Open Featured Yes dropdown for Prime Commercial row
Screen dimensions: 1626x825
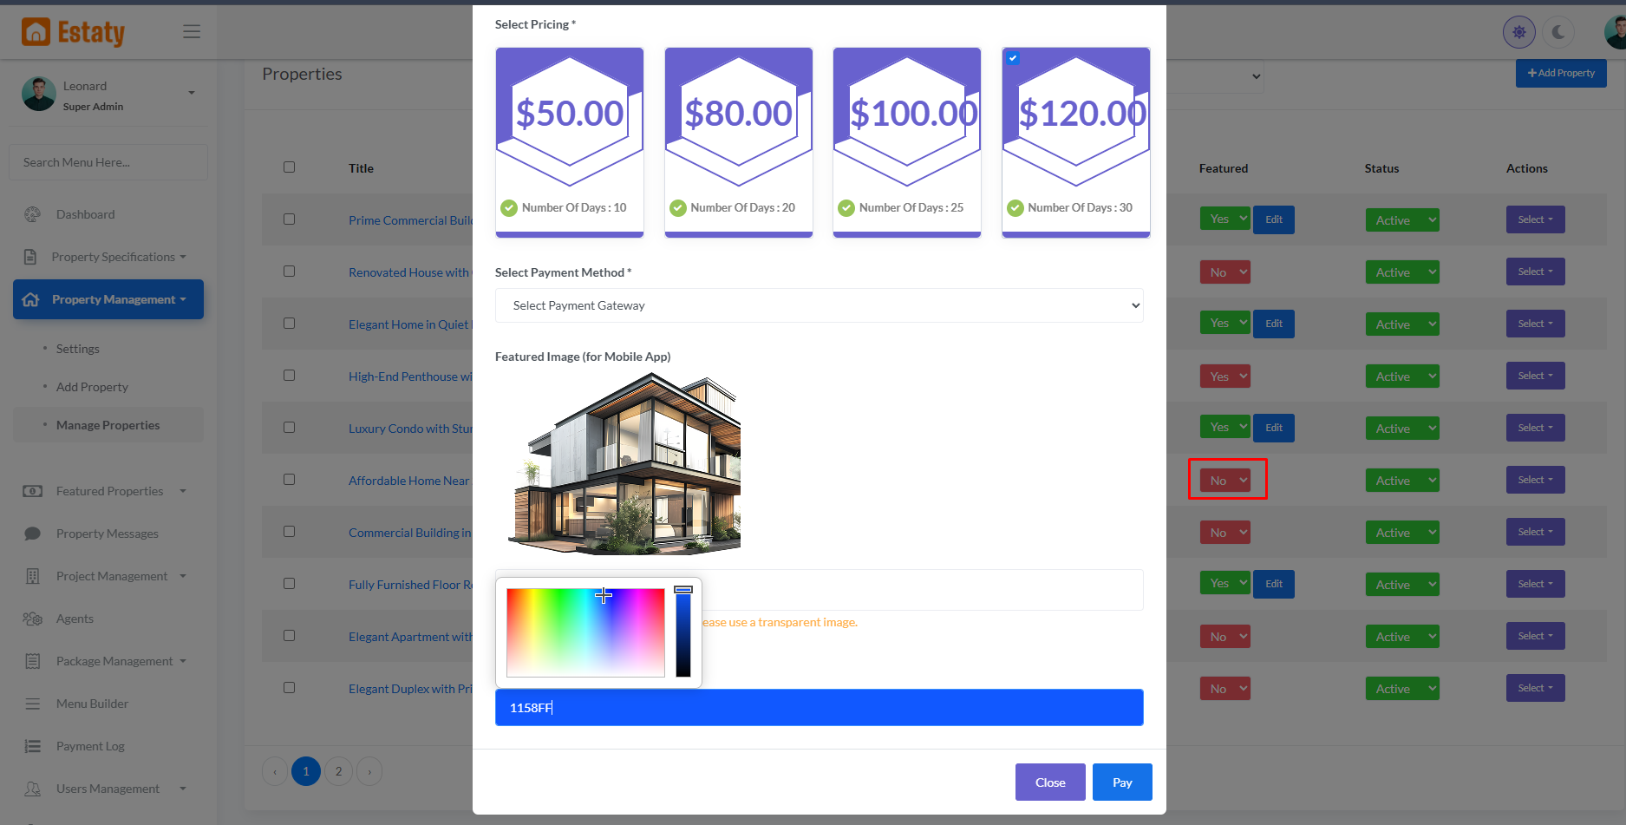[1225, 219]
